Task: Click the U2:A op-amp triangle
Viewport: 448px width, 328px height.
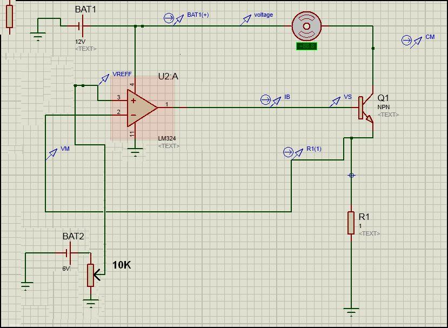Action: click(142, 108)
